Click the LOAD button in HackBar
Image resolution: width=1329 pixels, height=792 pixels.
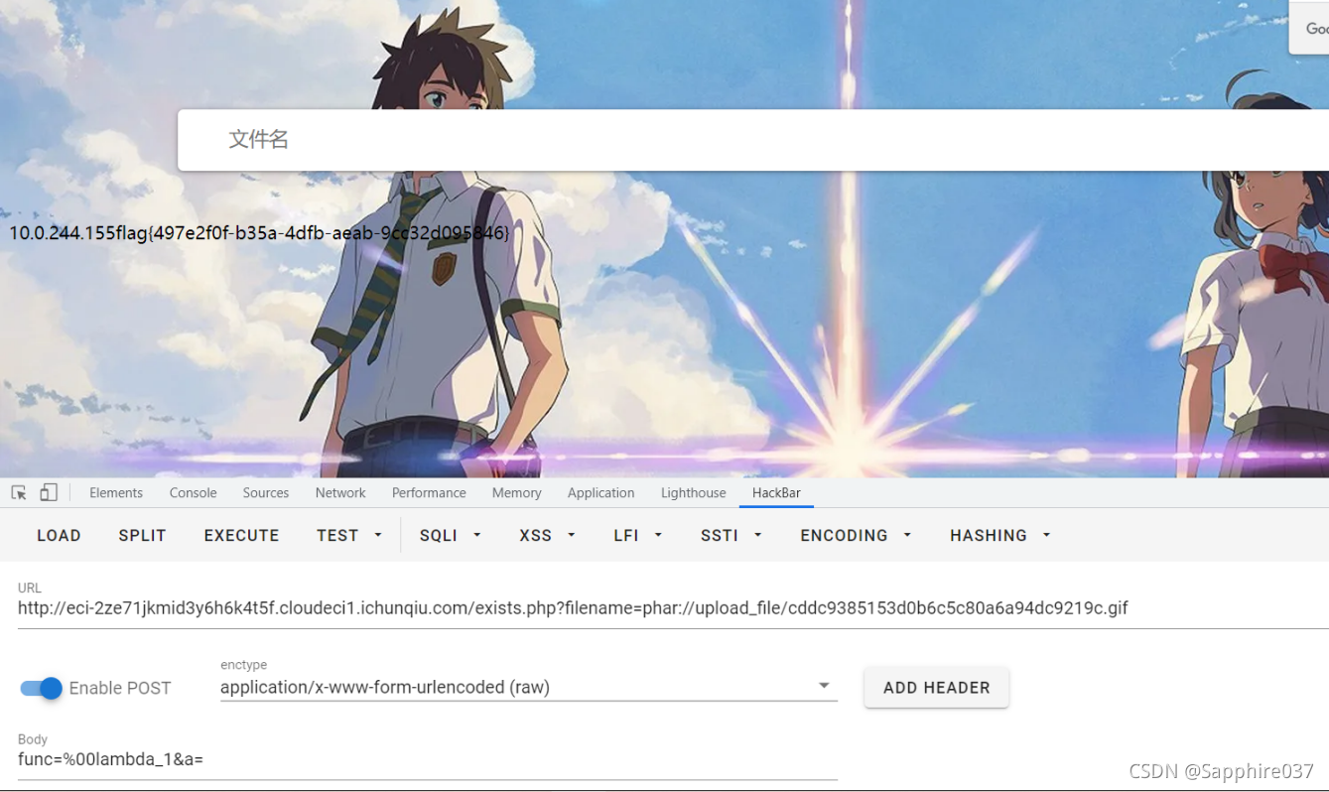(60, 535)
